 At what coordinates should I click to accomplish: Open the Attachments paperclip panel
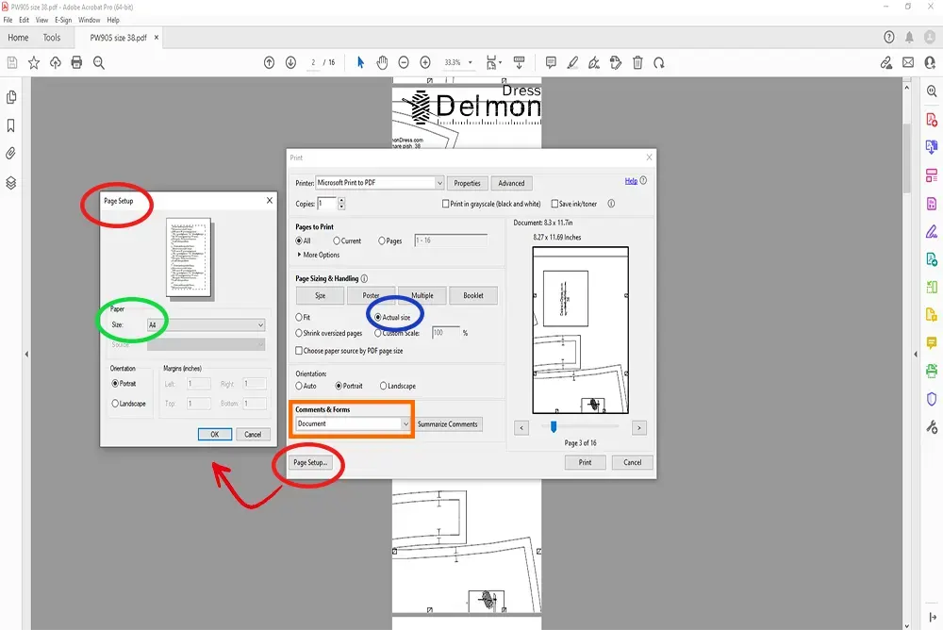pos(11,153)
